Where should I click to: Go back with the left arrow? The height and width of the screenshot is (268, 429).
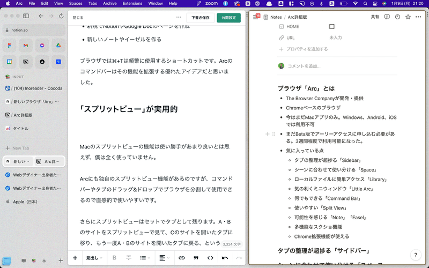pos(41,16)
